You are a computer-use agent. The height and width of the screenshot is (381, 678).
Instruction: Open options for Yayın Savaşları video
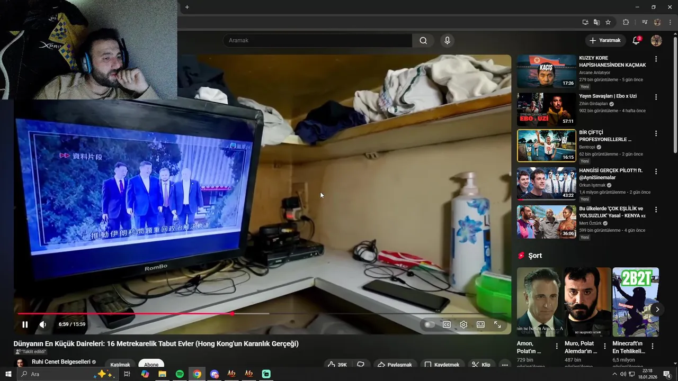(656, 97)
